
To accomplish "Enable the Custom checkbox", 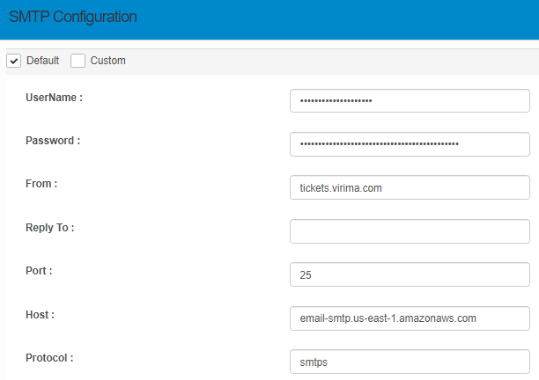I will coord(78,61).
